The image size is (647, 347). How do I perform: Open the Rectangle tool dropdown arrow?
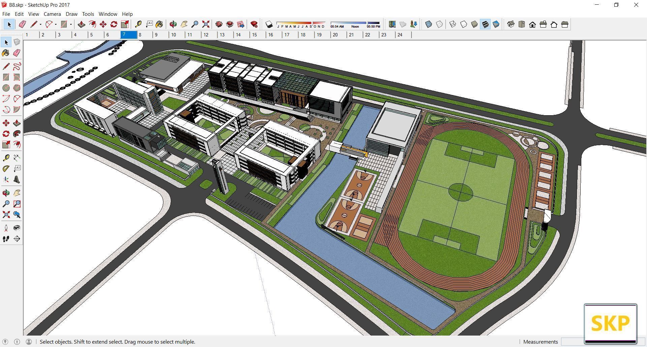(x=71, y=24)
